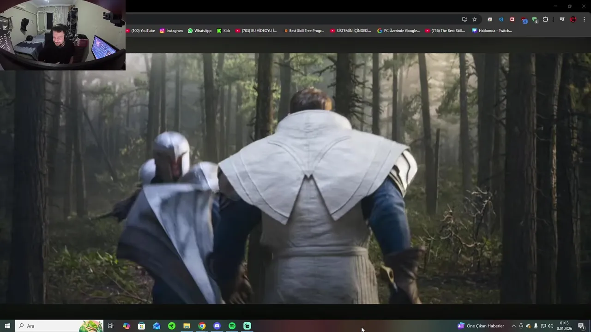Open the notification center icon
This screenshot has height=332, width=591.
tap(581, 326)
